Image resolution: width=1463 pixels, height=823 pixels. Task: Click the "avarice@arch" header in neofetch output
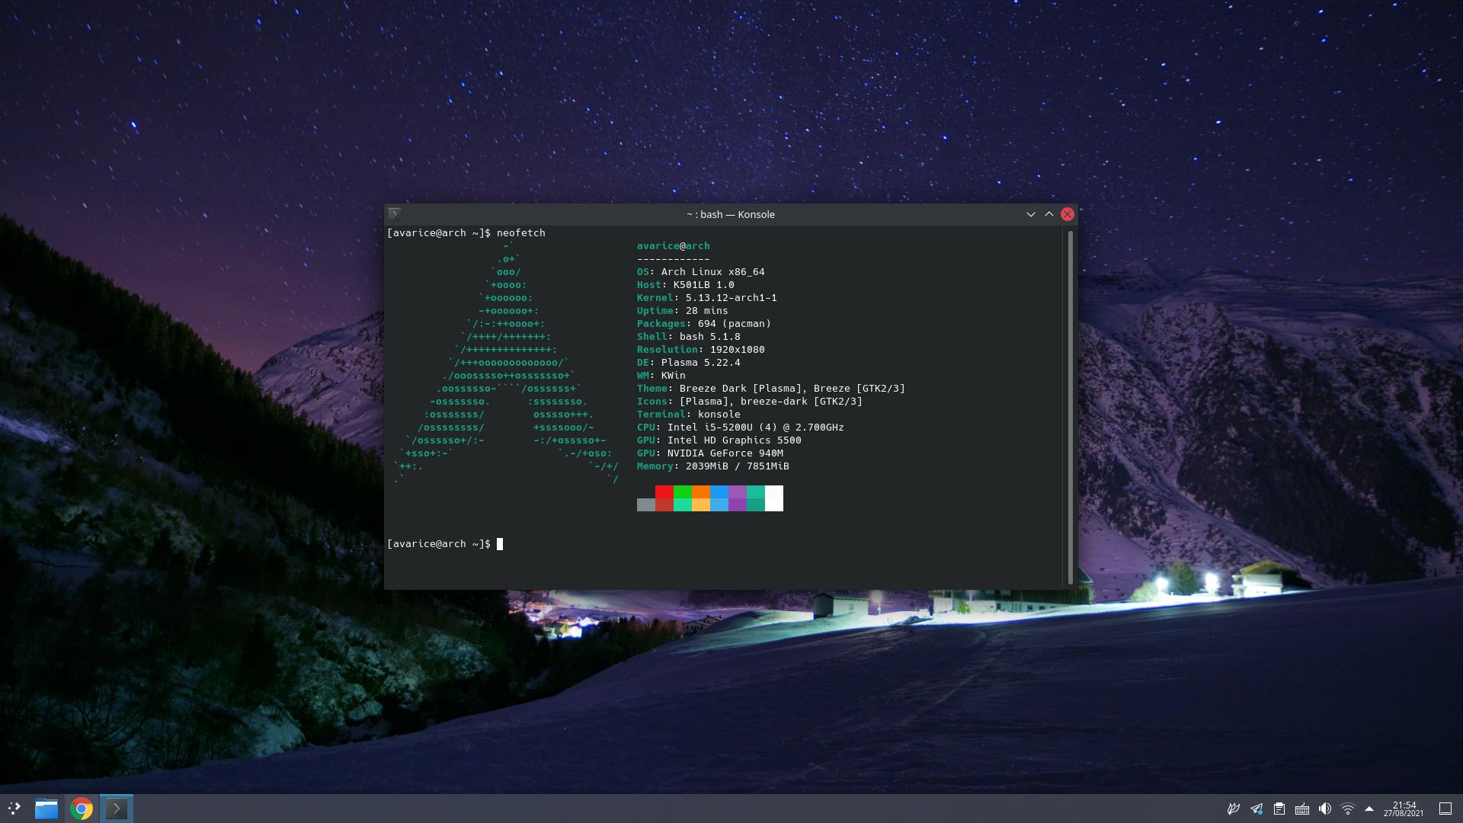674,246
